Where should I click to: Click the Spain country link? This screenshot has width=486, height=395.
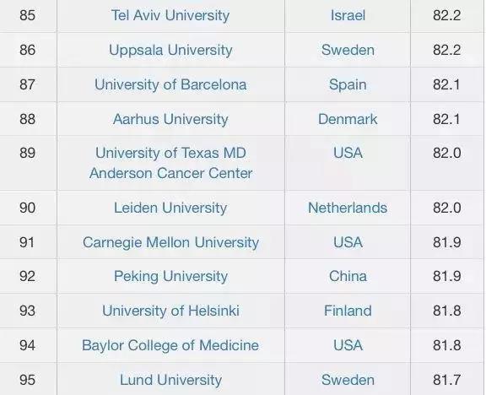click(348, 84)
